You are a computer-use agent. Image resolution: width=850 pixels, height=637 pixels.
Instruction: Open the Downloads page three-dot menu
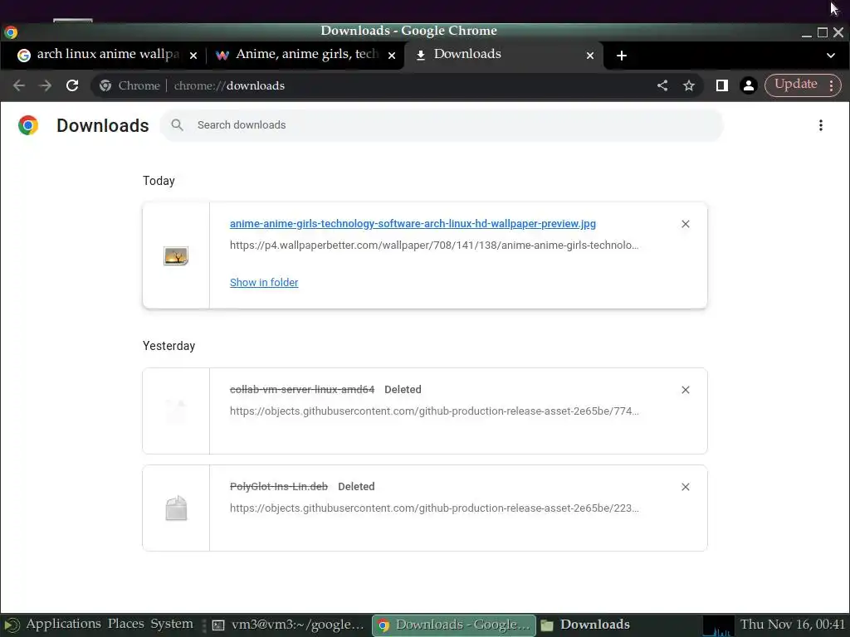click(x=821, y=125)
